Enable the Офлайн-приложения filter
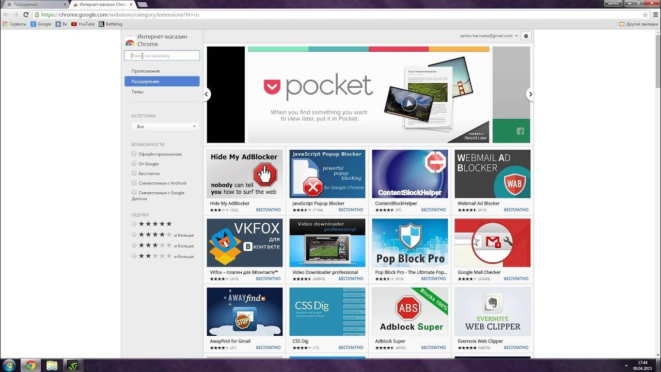 click(x=134, y=154)
